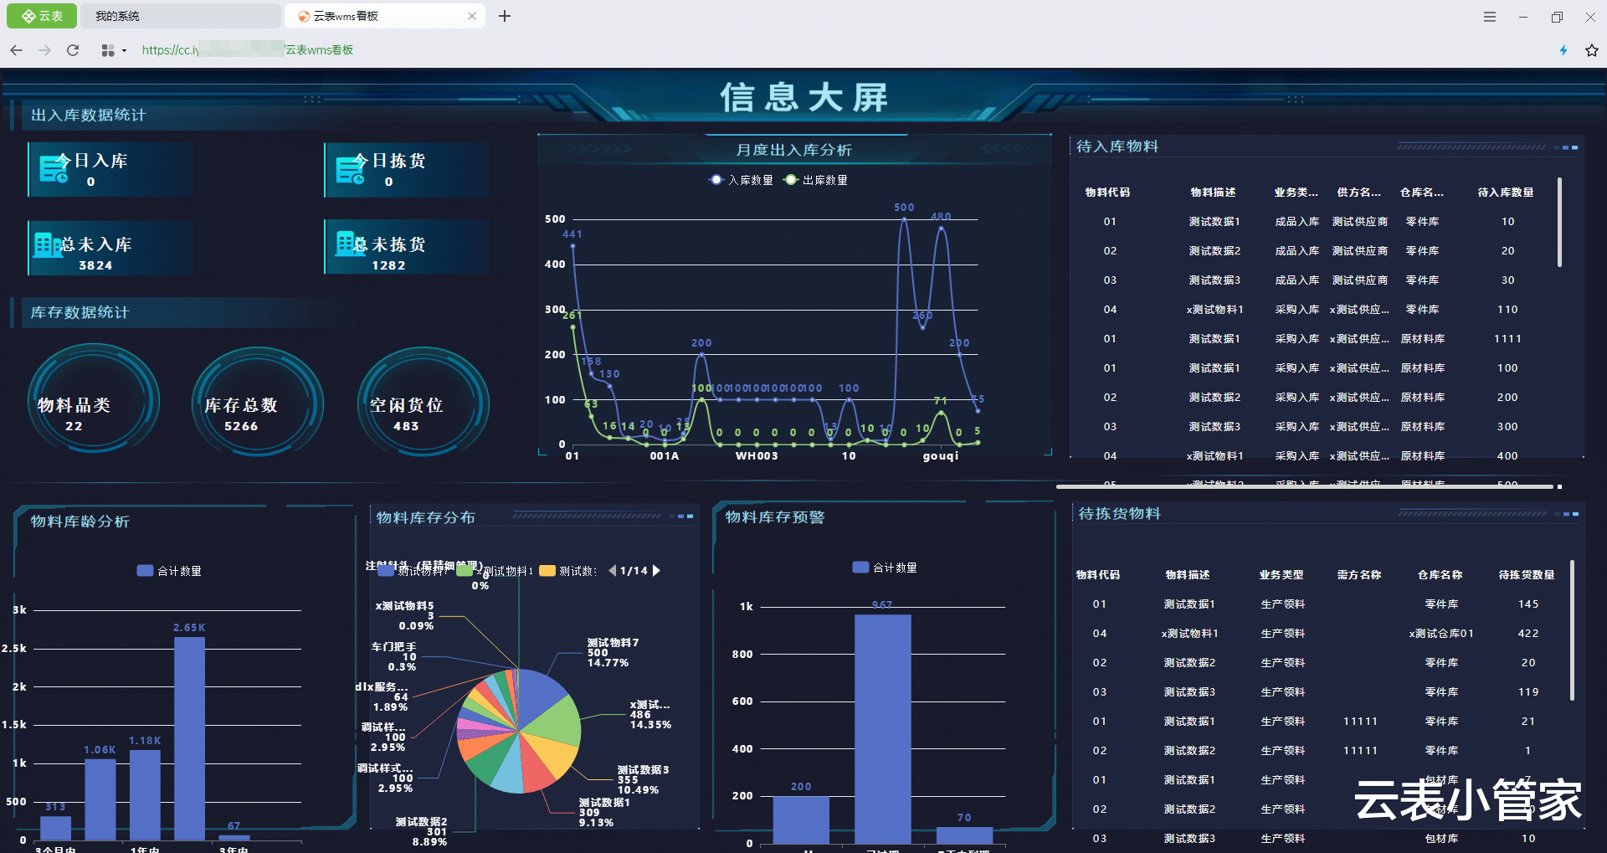
Task: Click the address bar URL
Action: [x=248, y=50]
